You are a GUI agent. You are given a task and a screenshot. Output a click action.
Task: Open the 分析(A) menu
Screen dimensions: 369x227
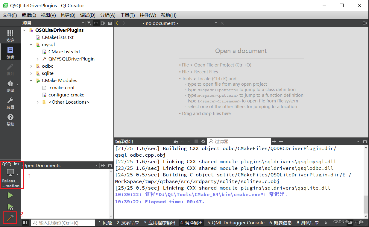108,15
